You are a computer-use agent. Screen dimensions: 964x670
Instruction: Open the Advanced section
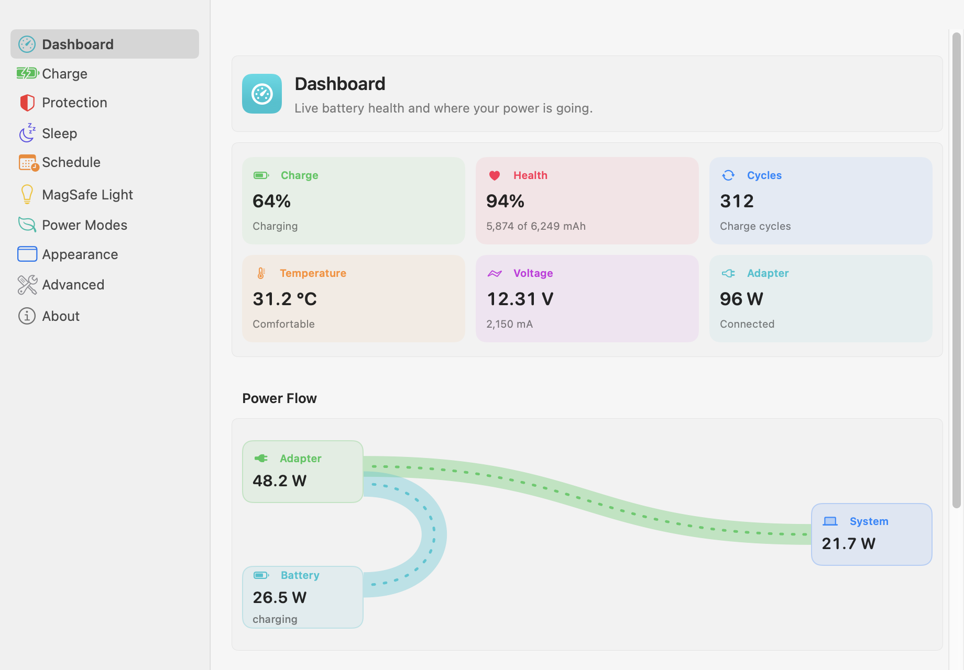click(105, 285)
